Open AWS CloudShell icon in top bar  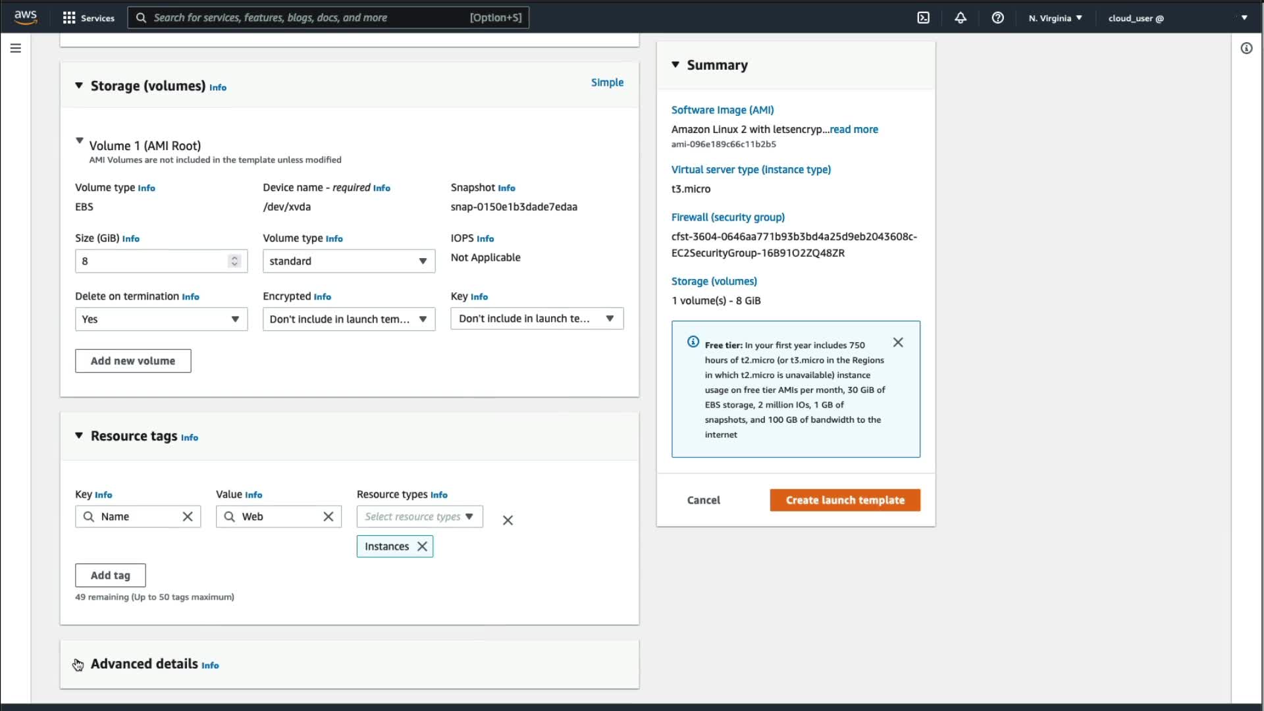923,18
